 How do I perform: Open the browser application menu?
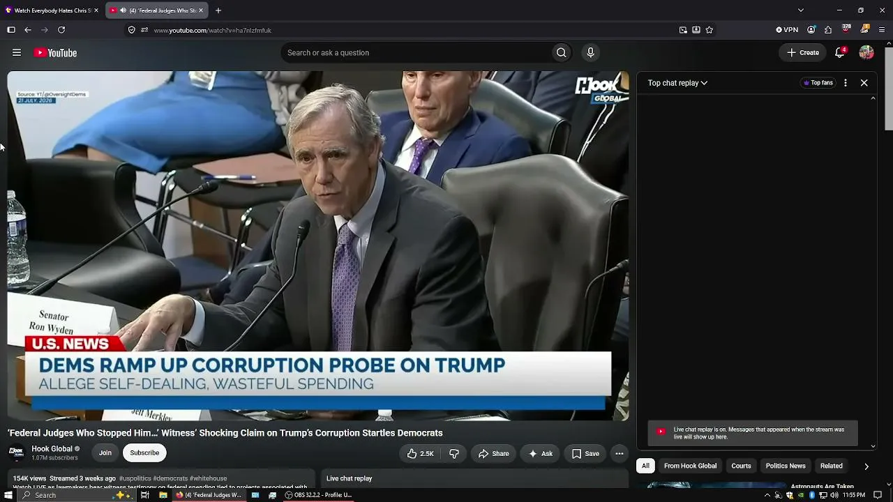click(x=882, y=30)
